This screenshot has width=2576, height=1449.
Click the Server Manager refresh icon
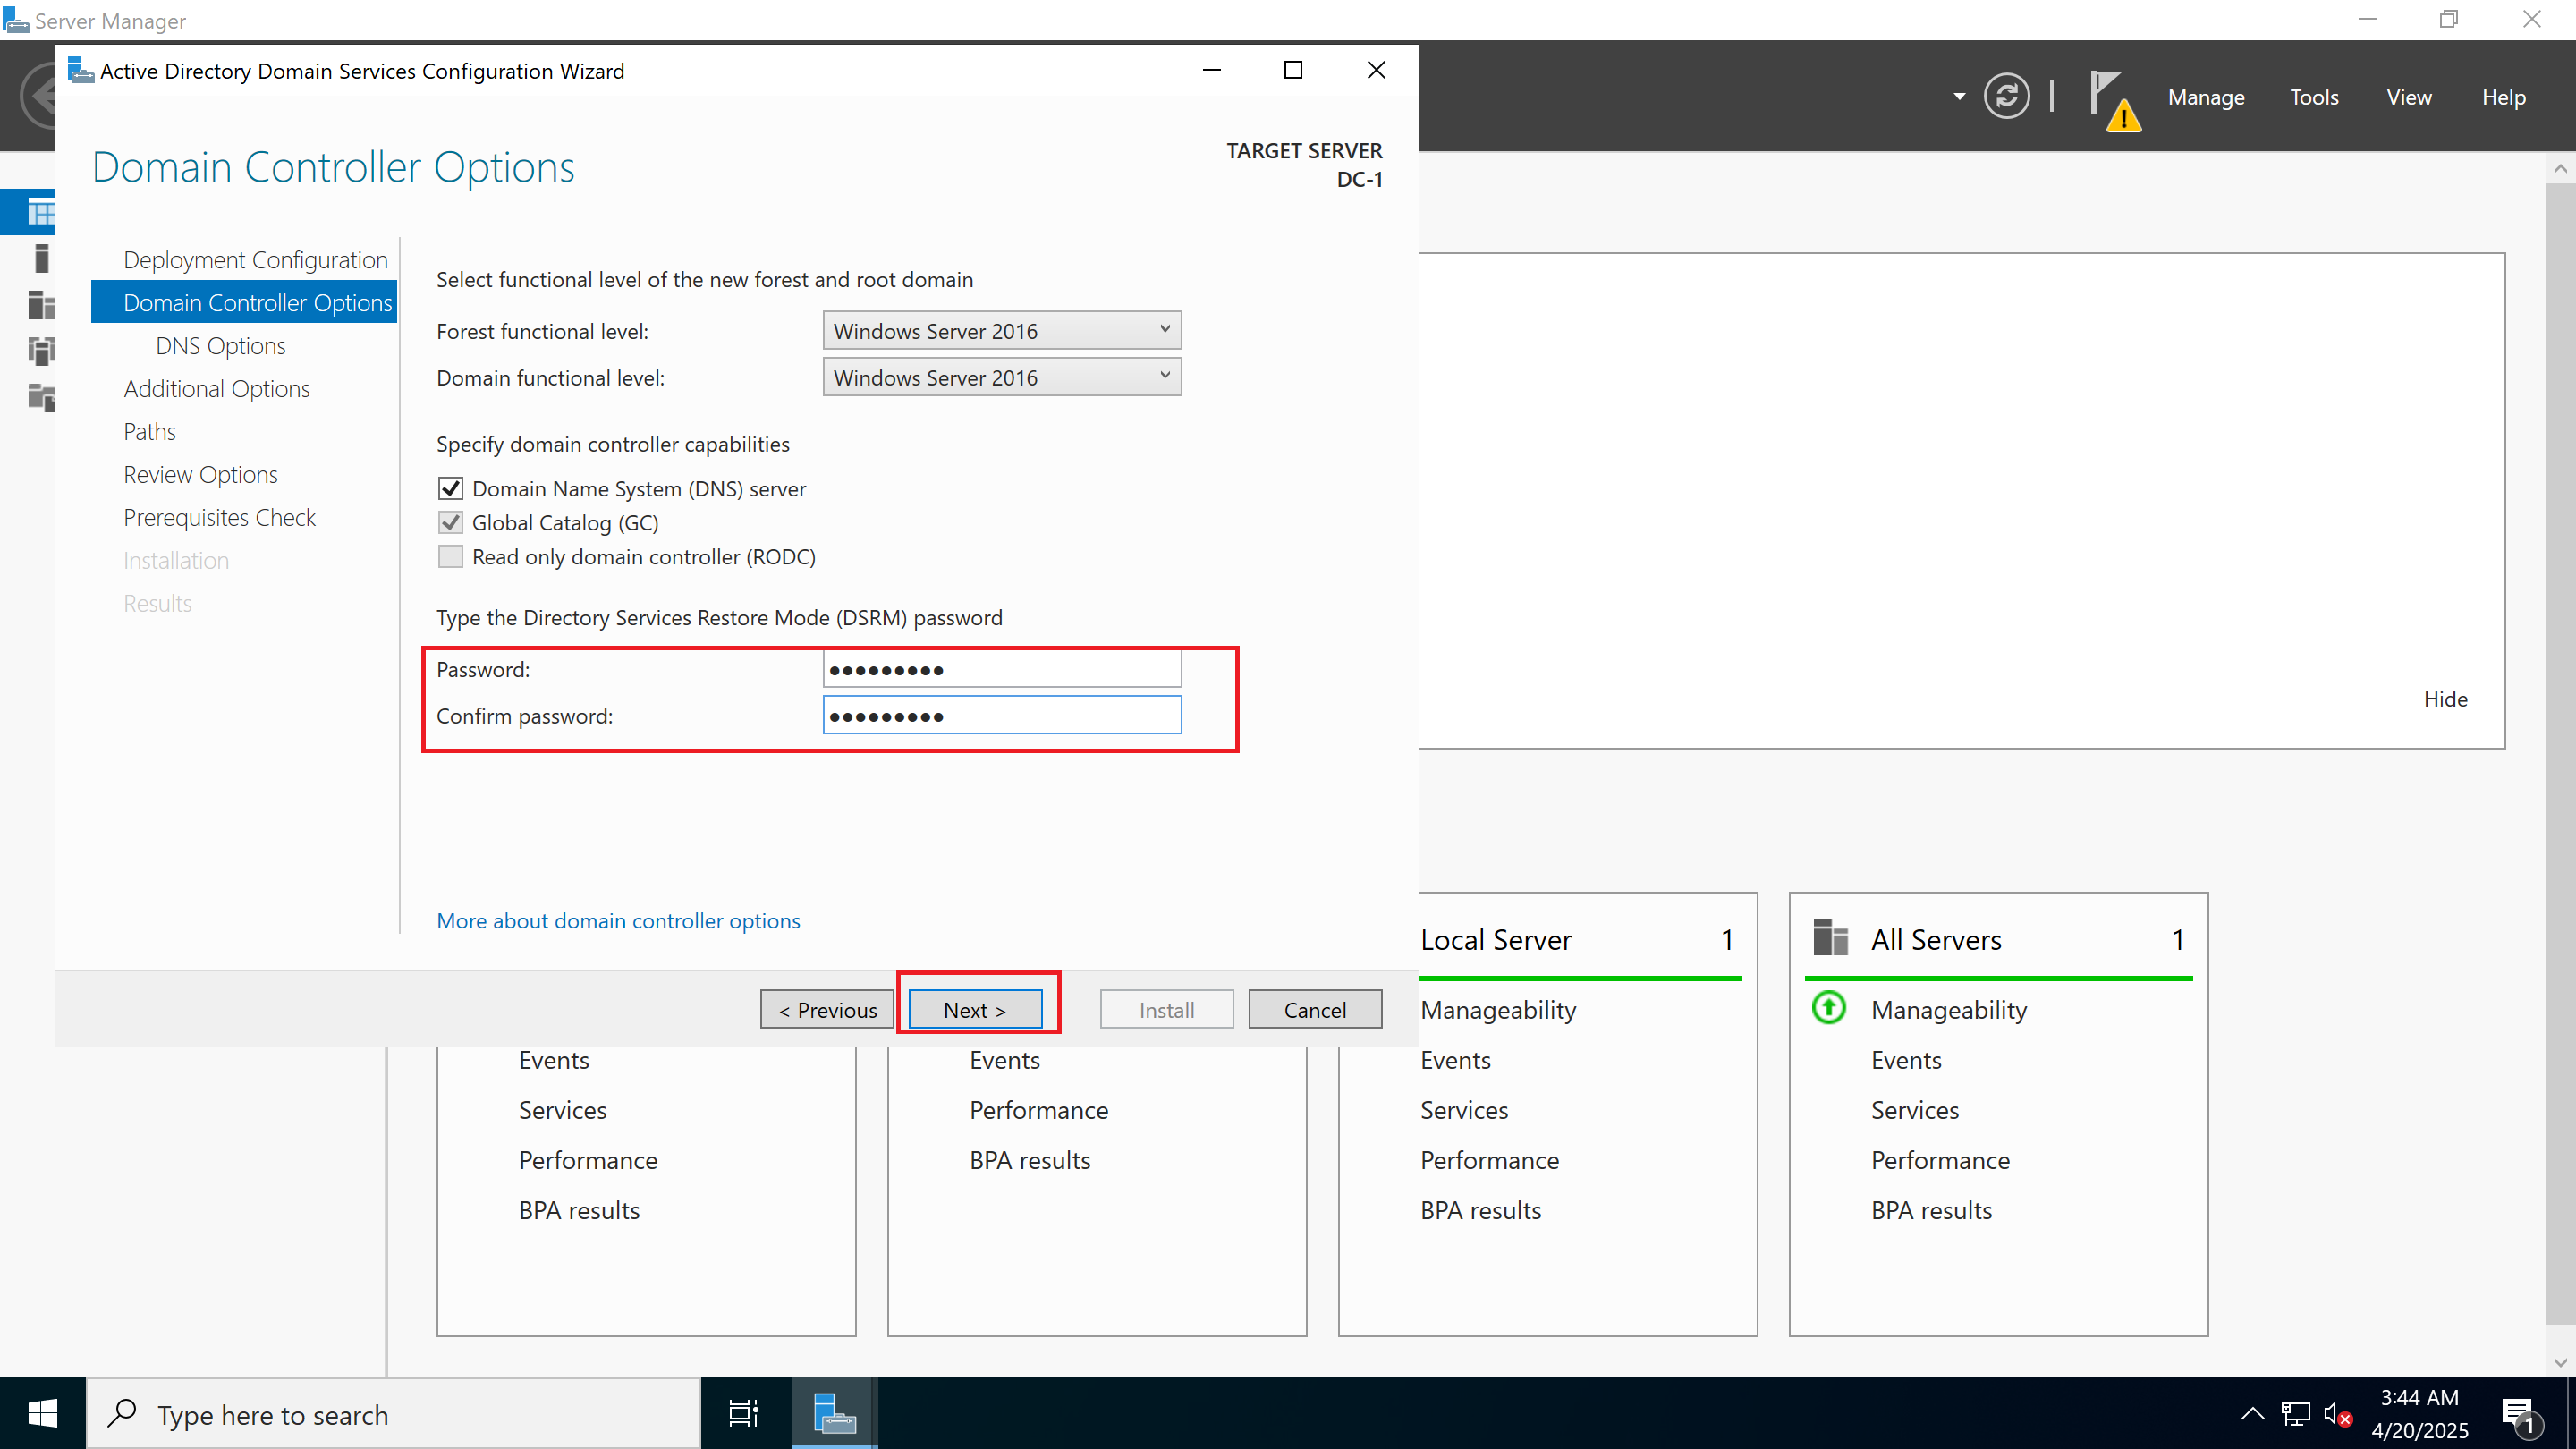click(2006, 97)
